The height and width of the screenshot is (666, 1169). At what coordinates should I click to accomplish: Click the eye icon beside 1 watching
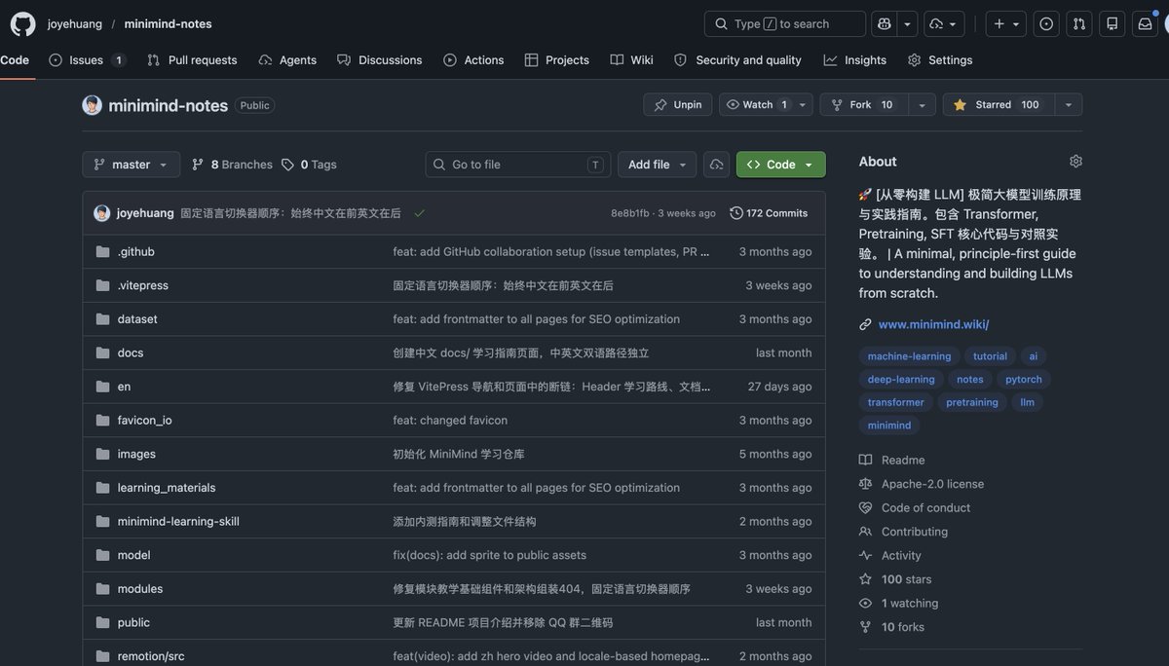865,604
